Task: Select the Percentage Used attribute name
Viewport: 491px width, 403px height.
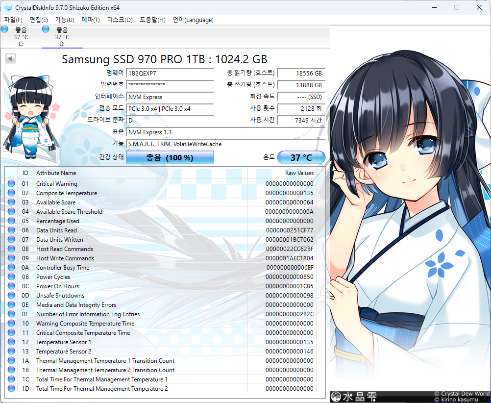Action: coord(58,221)
